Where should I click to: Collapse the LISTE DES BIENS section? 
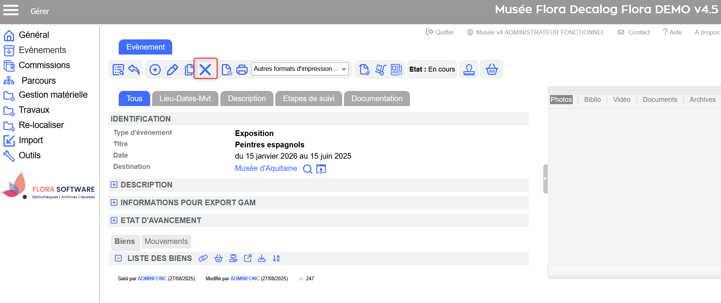tap(118, 258)
